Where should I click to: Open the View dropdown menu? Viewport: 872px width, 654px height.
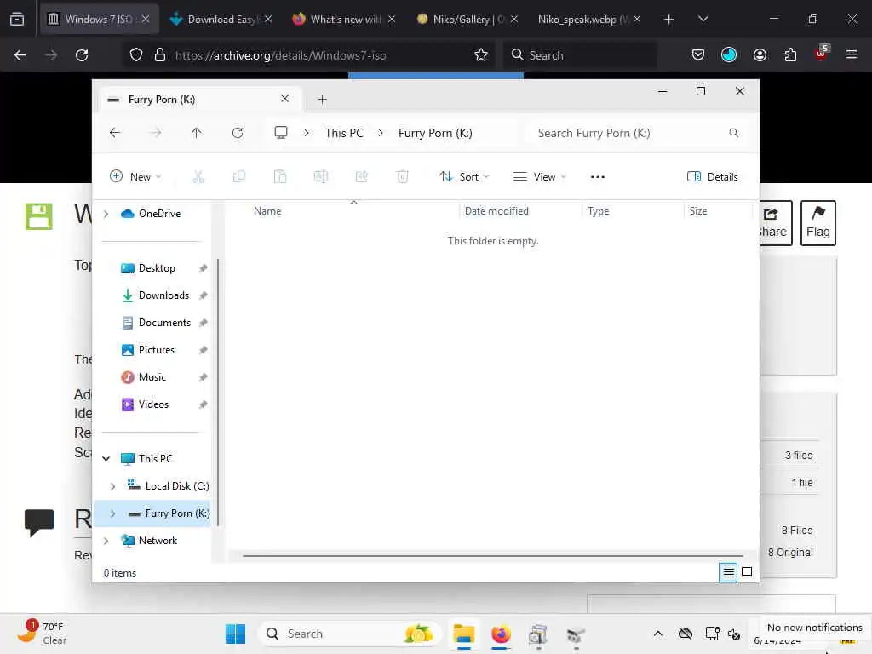[539, 177]
